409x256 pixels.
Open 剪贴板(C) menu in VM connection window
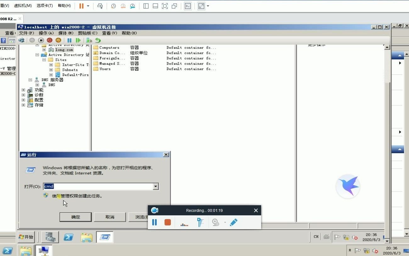87,33
